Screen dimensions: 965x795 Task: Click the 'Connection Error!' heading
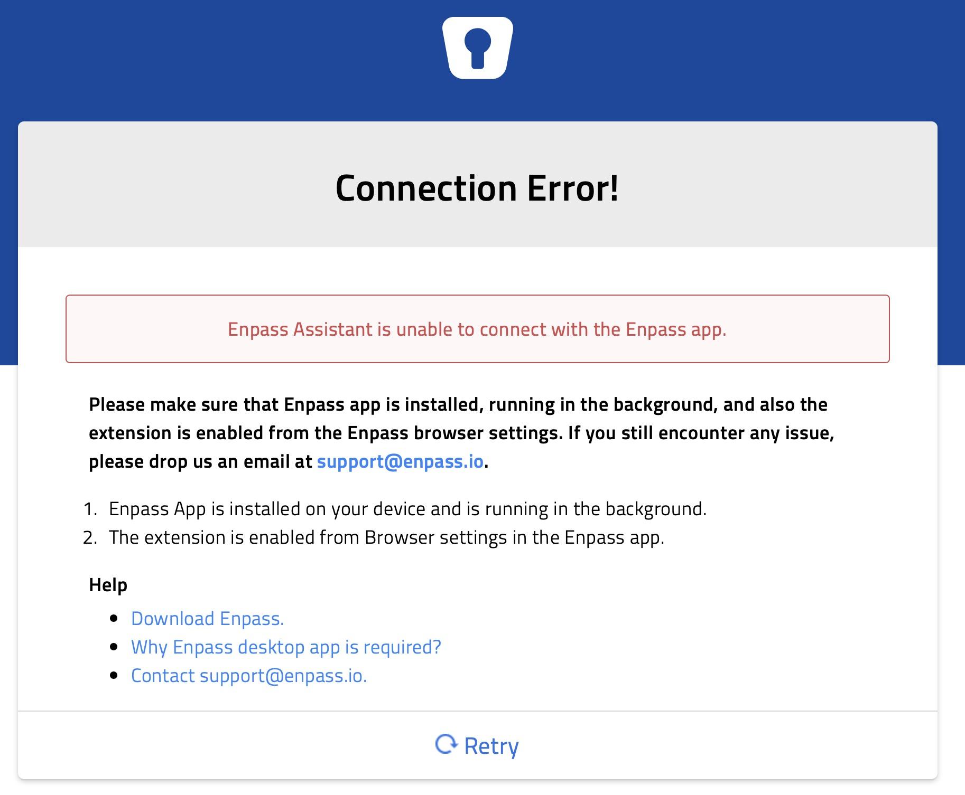point(477,188)
